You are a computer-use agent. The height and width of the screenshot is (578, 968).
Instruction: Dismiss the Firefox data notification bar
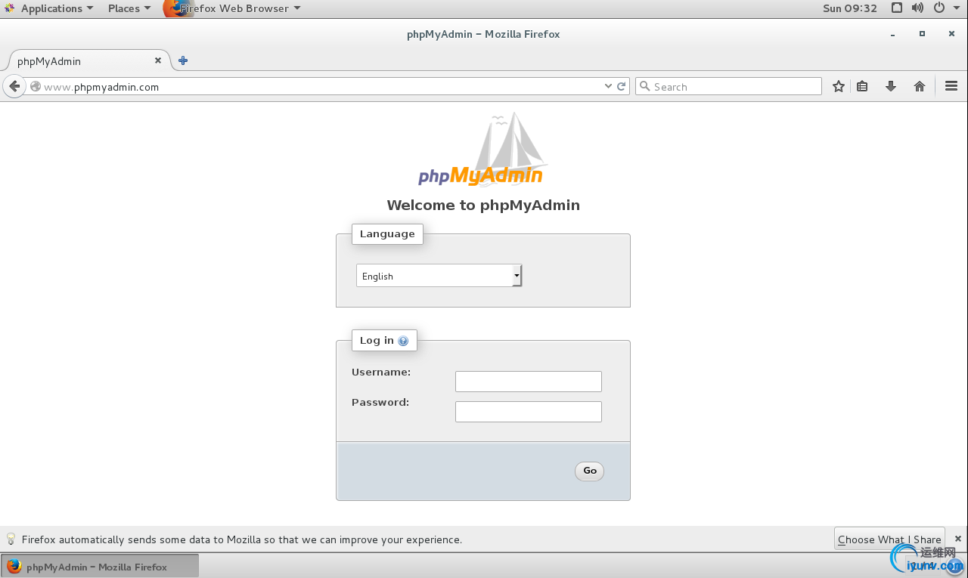(x=957, y=539)
